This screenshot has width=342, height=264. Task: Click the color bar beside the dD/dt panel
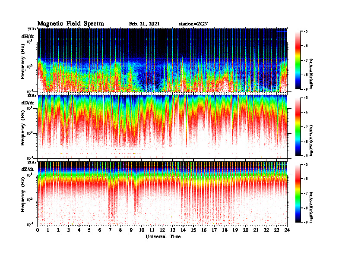[298, 127]
